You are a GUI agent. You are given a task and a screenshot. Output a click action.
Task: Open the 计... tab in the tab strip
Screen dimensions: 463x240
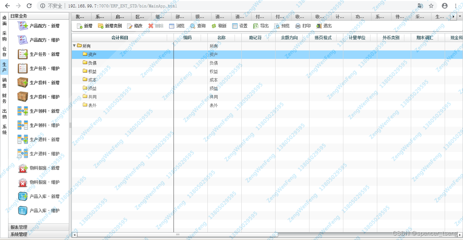341,17
